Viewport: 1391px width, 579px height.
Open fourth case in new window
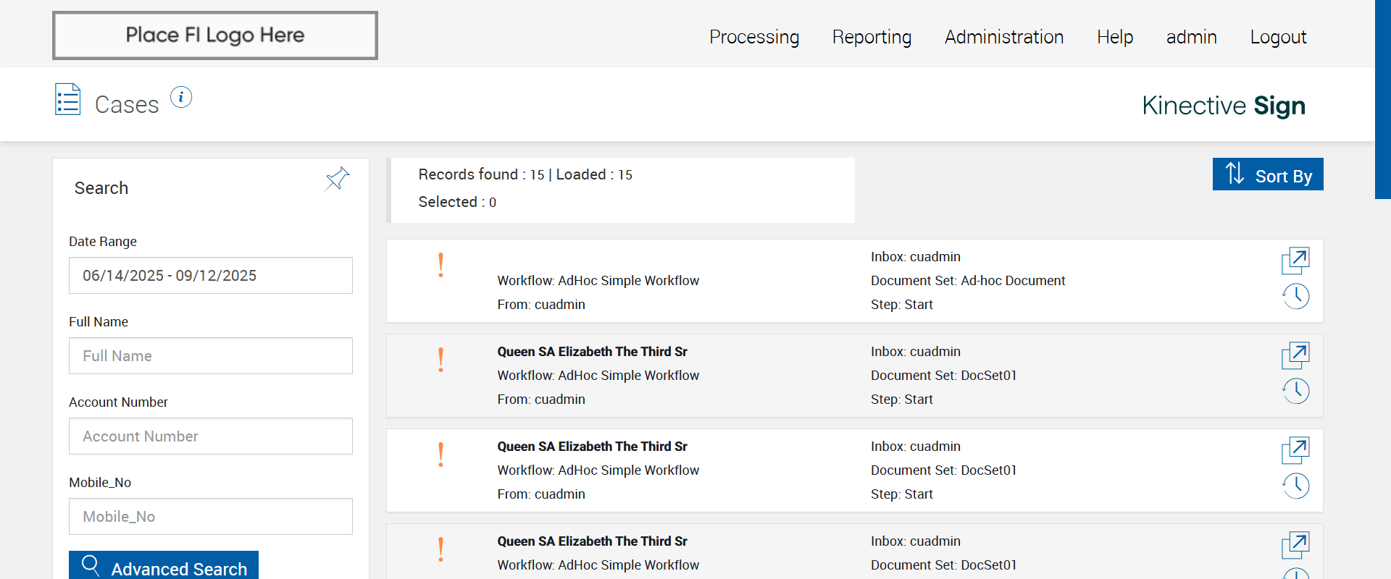[x=1295, y=545]
